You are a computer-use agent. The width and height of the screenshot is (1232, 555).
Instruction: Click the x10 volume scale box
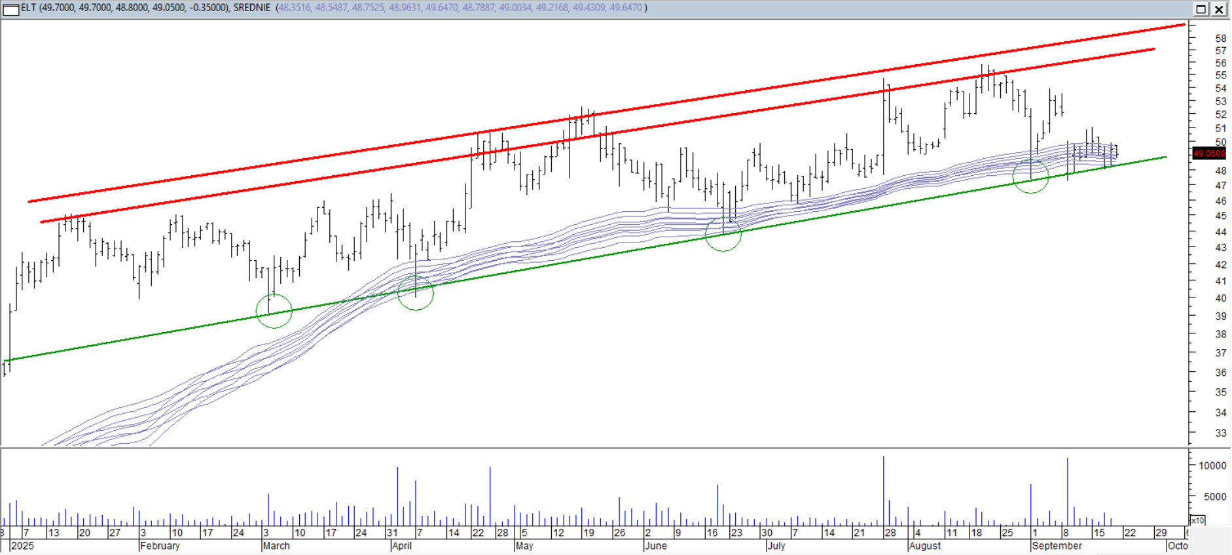tap(1197, 520)
